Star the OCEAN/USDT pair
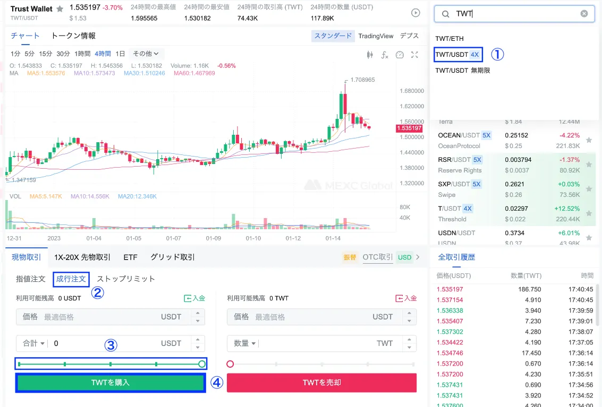 (589, 141)
